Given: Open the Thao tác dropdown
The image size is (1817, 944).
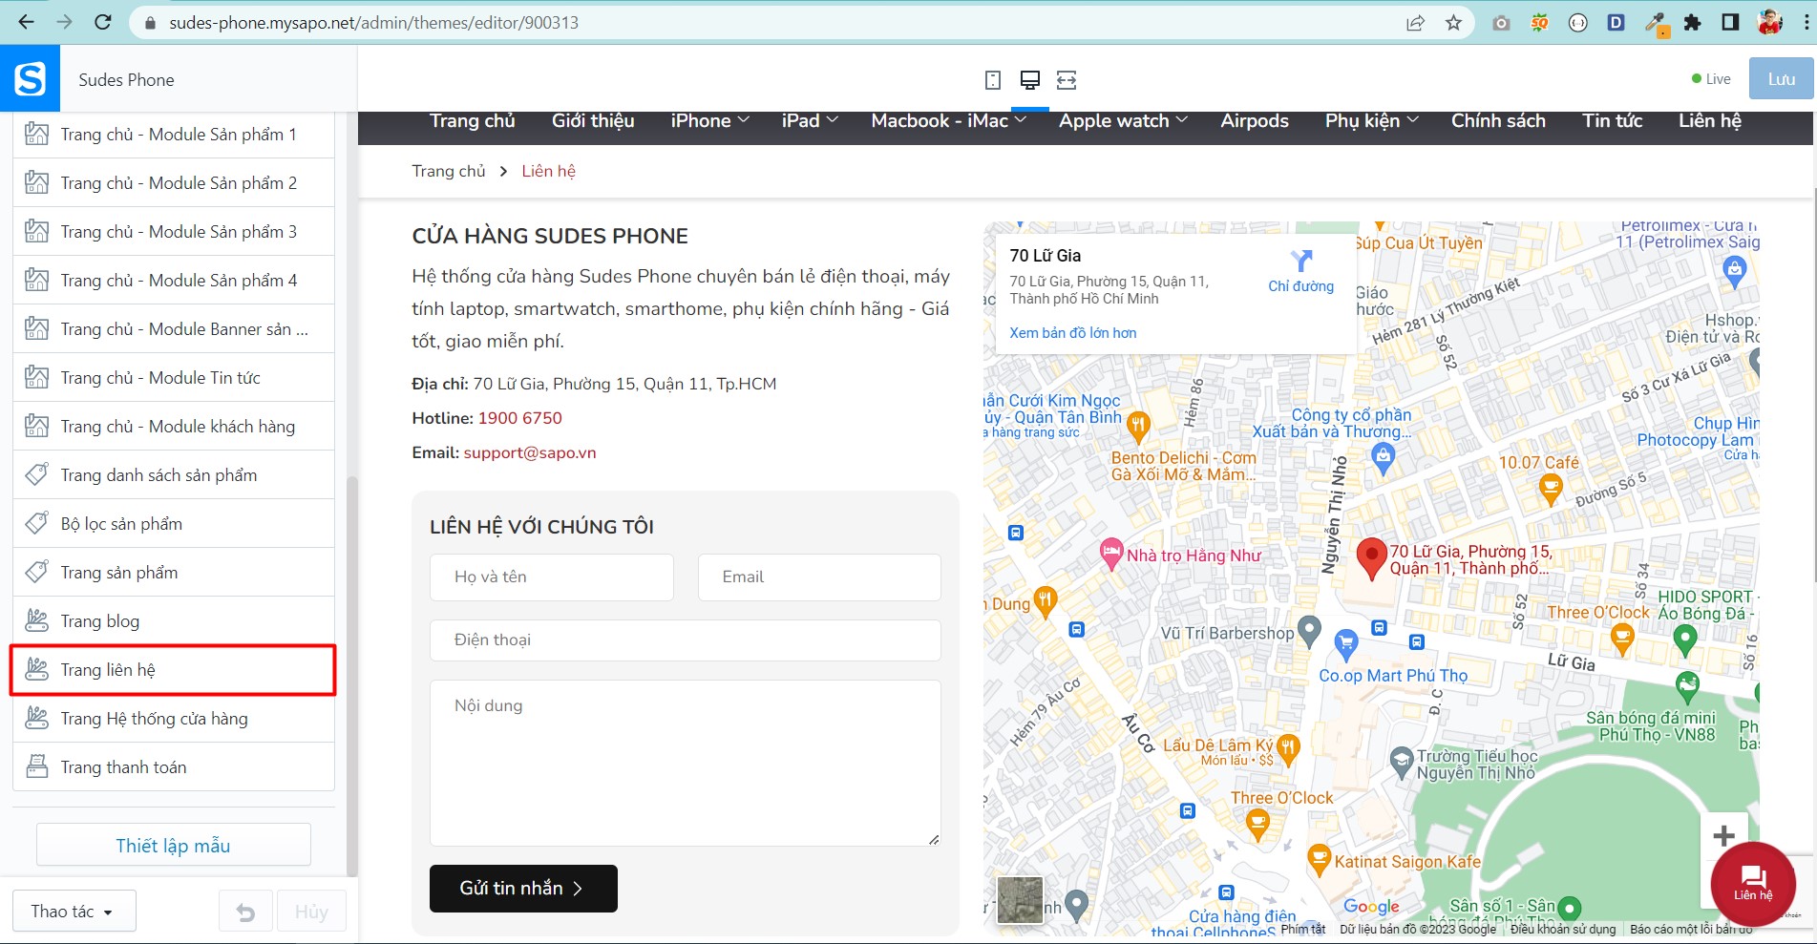Looking at the screenshot, I should (x=74, y=912).
